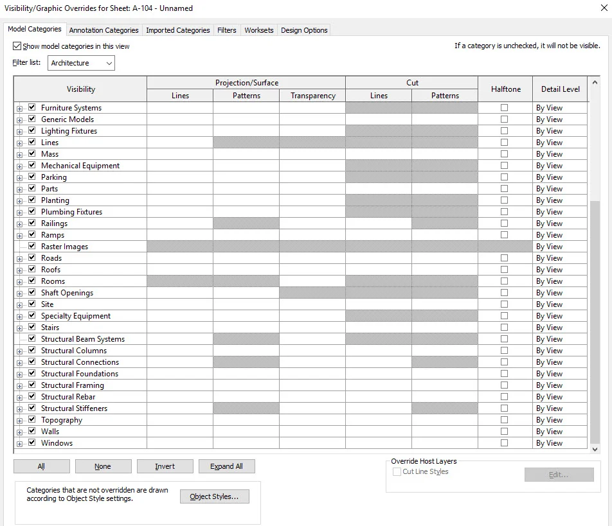The width and height of the screenshot is (612, 526).
Task: Open the Architecture filter list dropdown
Action: tap(81, 63)
